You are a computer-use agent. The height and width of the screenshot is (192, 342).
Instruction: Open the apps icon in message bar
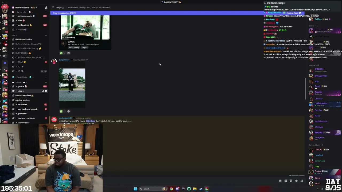(x=302, y=181)
